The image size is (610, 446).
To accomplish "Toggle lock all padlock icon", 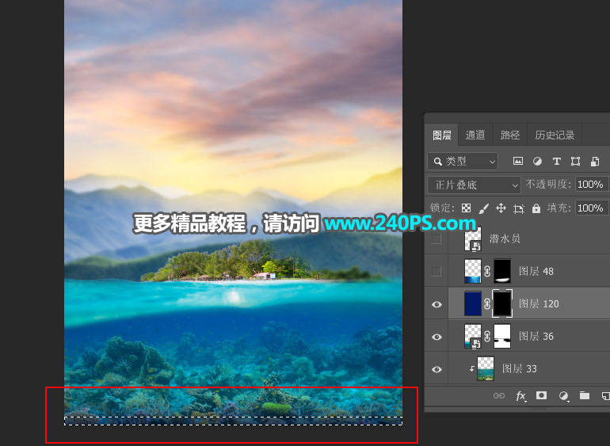I will tap(536, 208).
